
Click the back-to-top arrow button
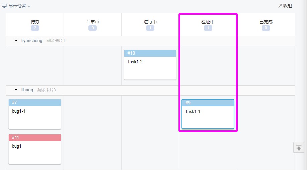pyautogui.click(x=299, y=147)
